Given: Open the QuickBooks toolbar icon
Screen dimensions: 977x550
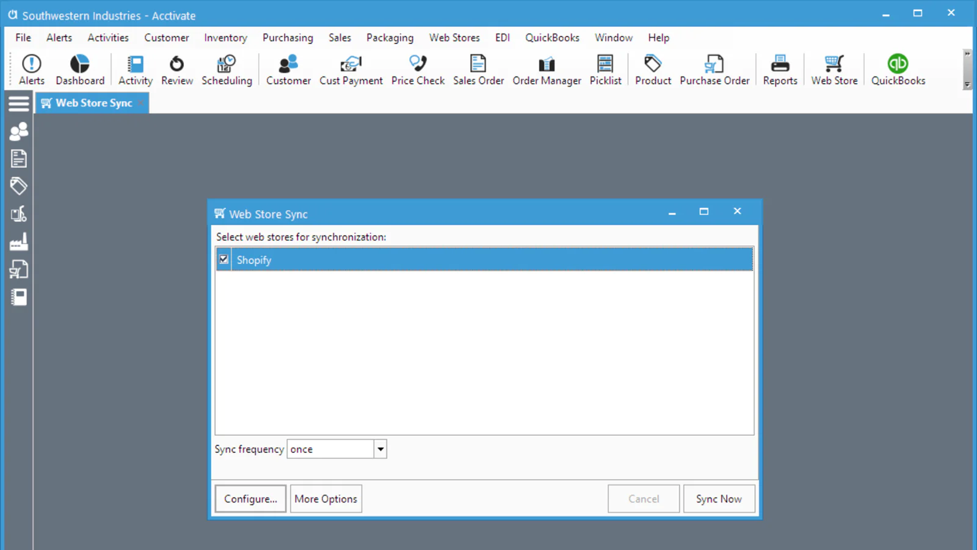Looking at the screenshot, I should (898, 70).
